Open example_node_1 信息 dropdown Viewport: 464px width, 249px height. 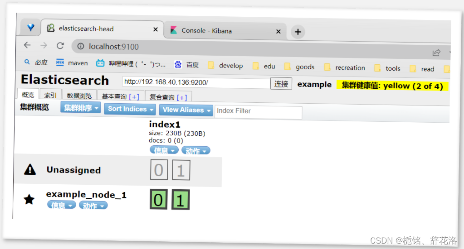point(62,205)
